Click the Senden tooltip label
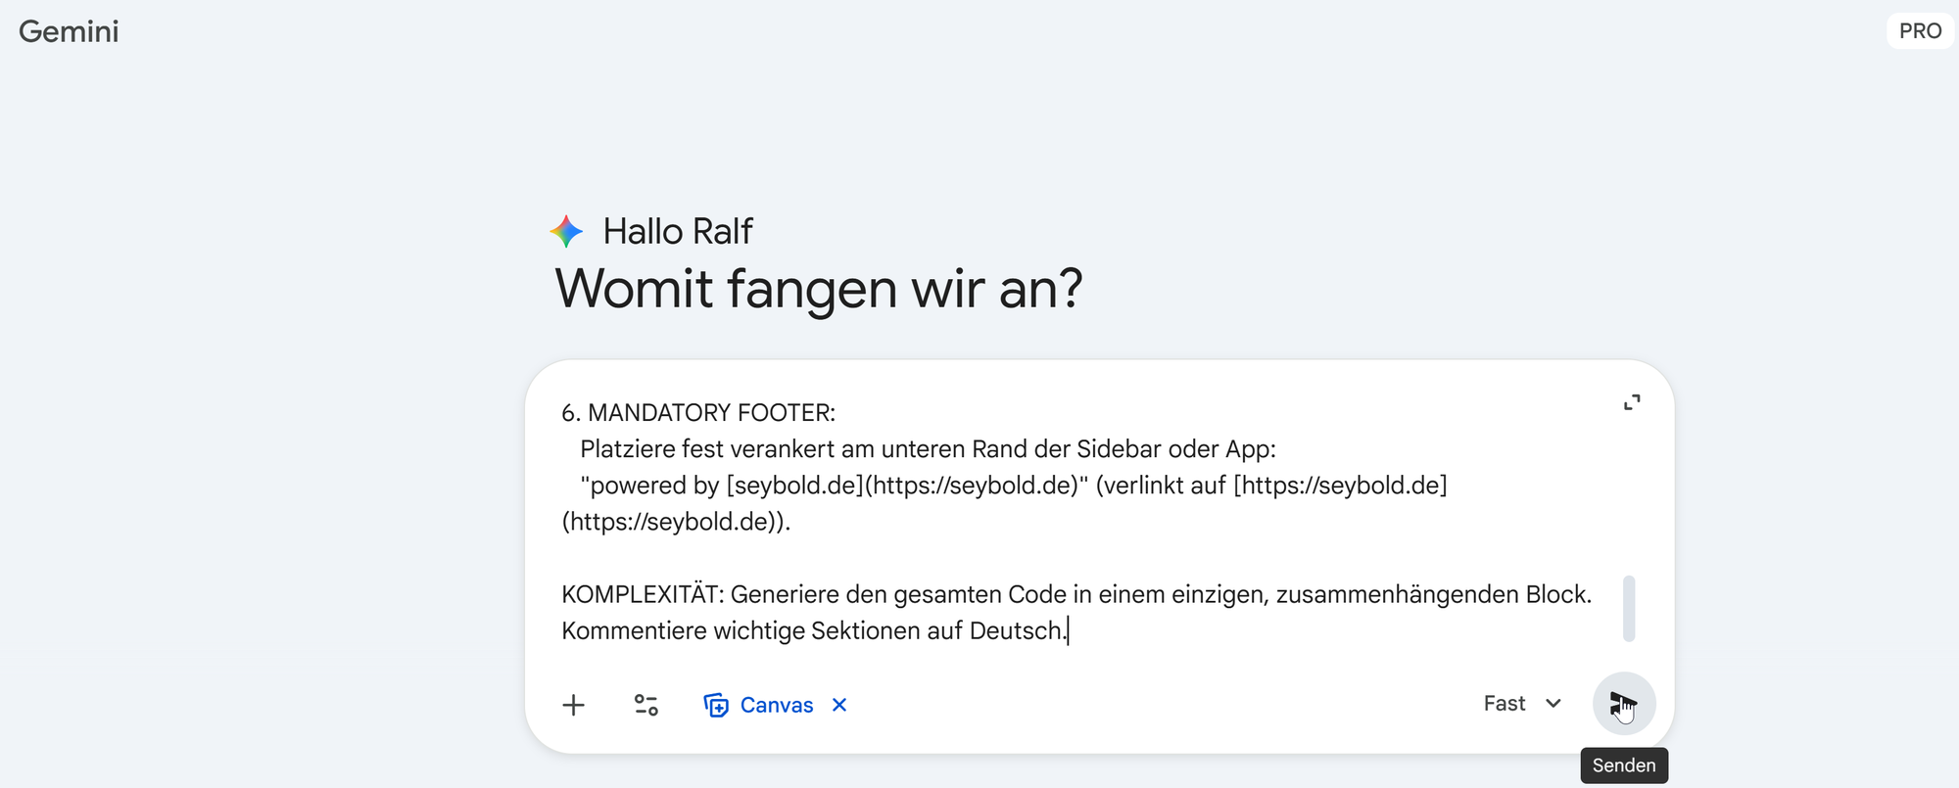The image size is (1959, 788). pos(1624,765)
